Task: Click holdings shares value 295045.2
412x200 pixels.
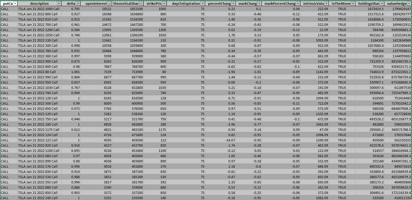Action: [376, 130]
